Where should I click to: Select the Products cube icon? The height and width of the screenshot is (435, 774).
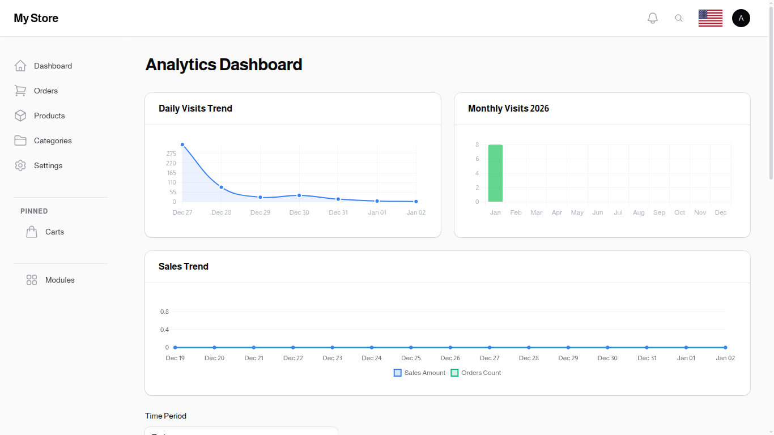20,116
